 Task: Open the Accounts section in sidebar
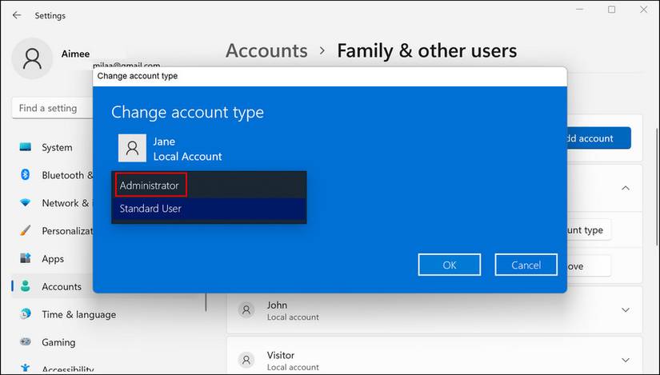click(62, 286)
